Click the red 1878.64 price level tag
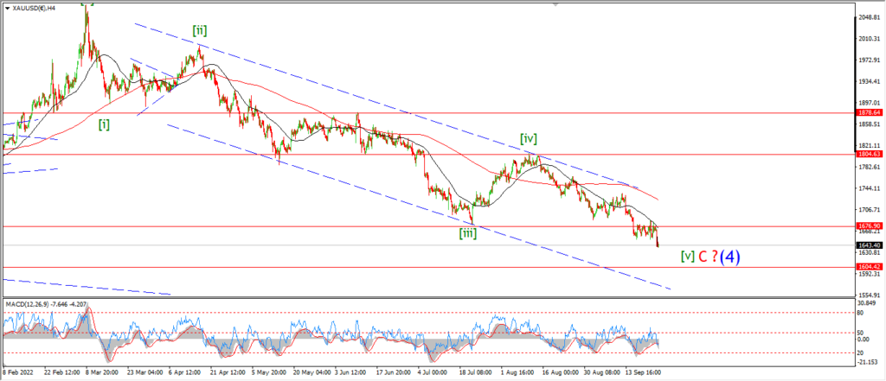 (x=870, y=112)
